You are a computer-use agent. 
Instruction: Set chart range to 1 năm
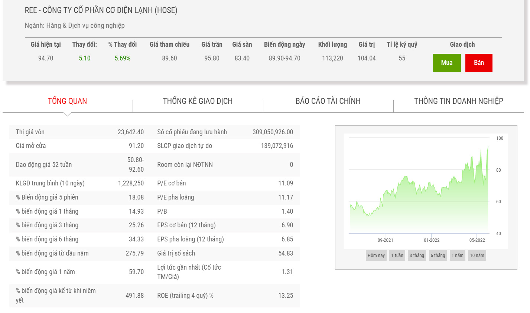(457, 256)
